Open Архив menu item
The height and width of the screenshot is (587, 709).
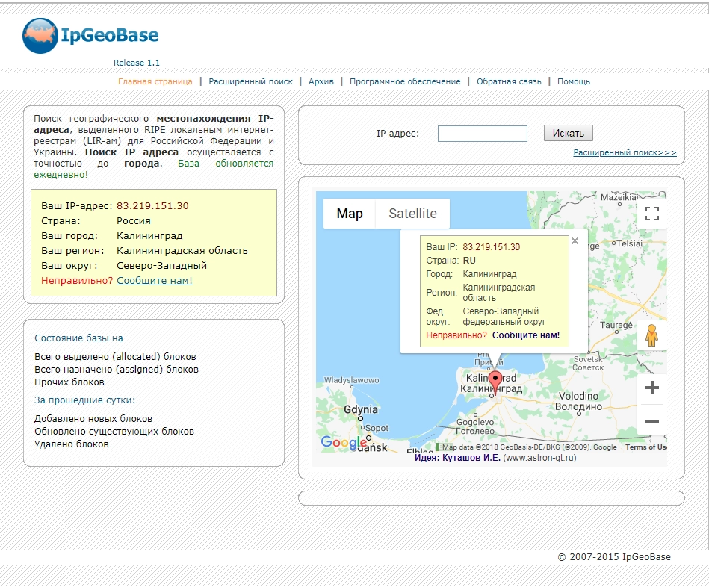321,82
